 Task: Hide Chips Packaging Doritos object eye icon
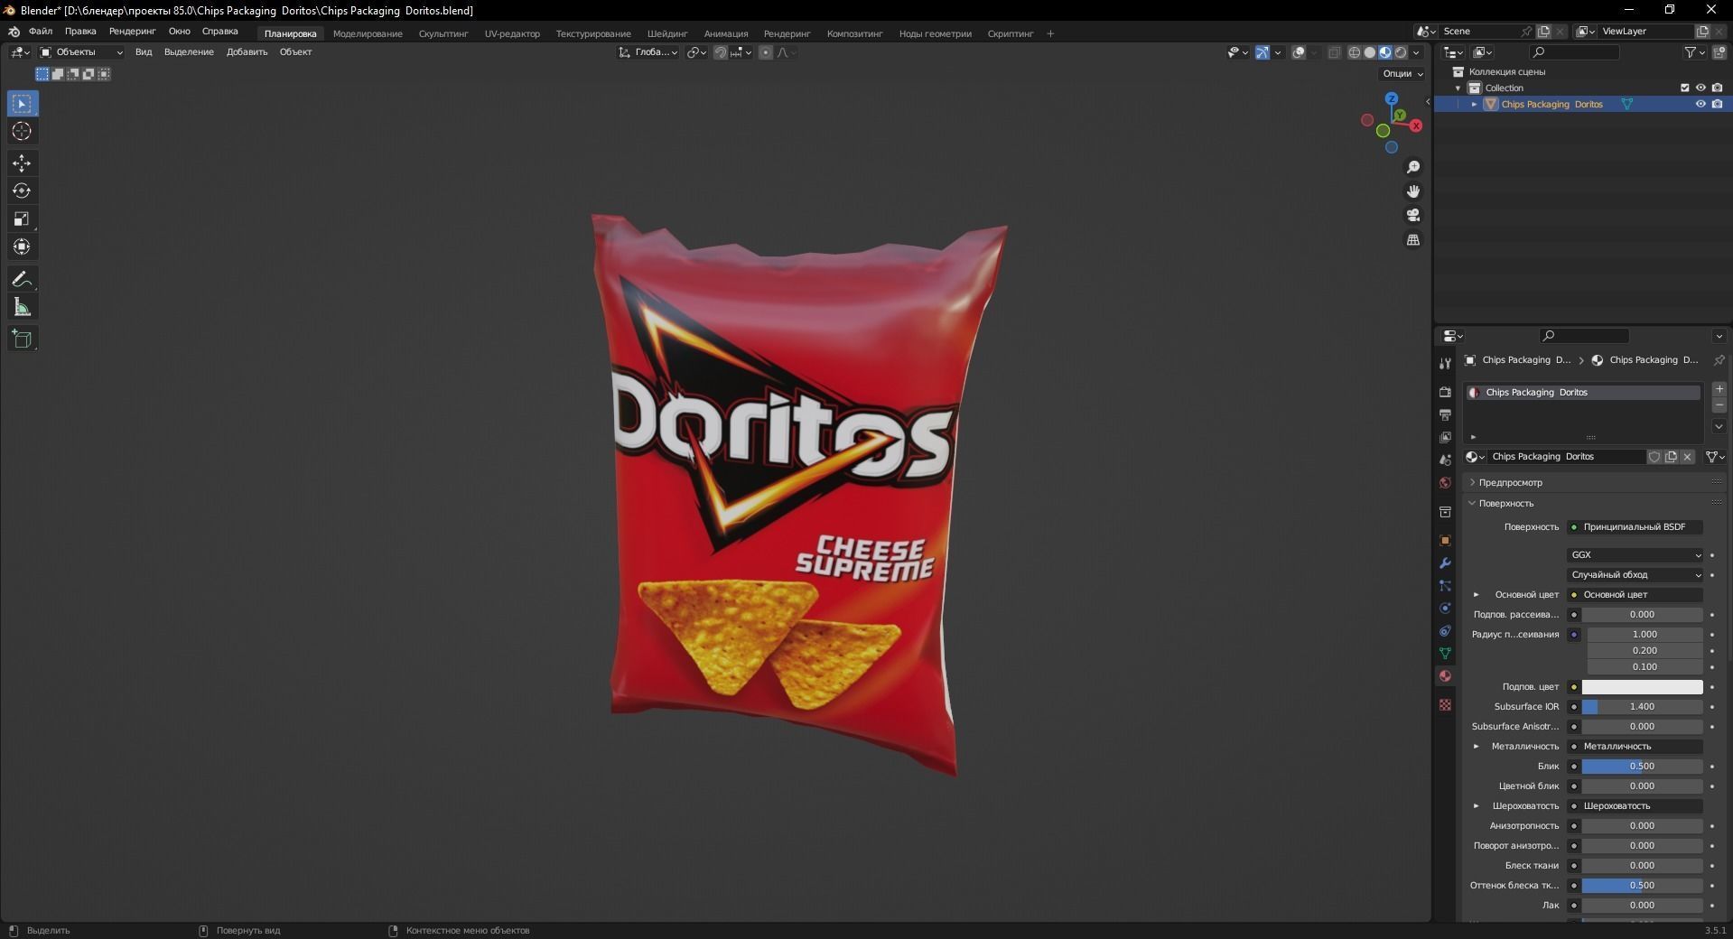[x=1700, y=104]
